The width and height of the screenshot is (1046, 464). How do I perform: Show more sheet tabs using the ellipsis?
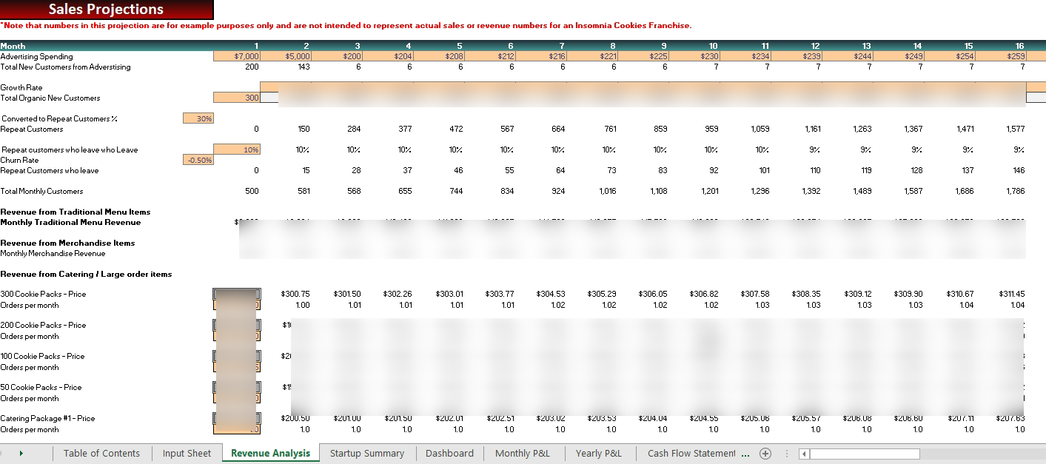click(745, 454)
